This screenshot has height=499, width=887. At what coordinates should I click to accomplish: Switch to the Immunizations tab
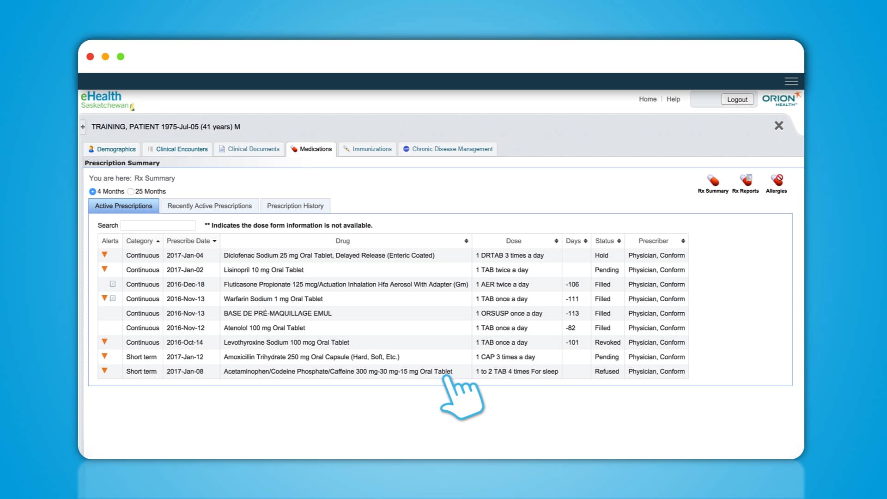(x=367, y=149)
